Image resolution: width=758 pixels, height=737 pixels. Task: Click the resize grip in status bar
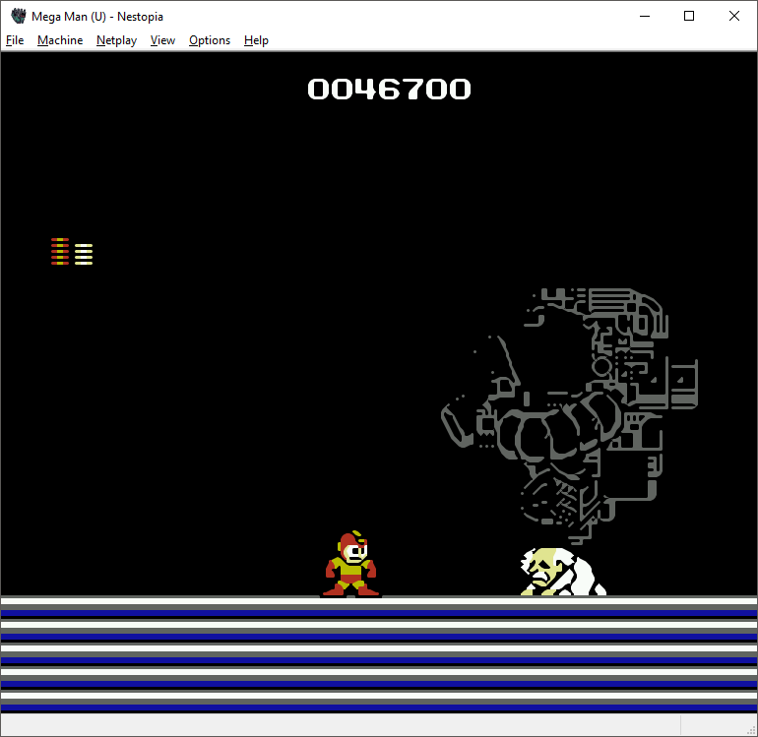click(x=752, y=731)
